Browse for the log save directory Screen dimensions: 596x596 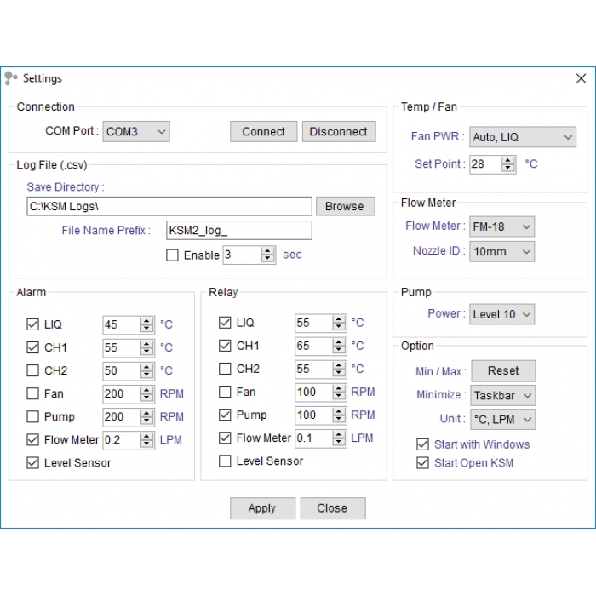coord(344,206)
